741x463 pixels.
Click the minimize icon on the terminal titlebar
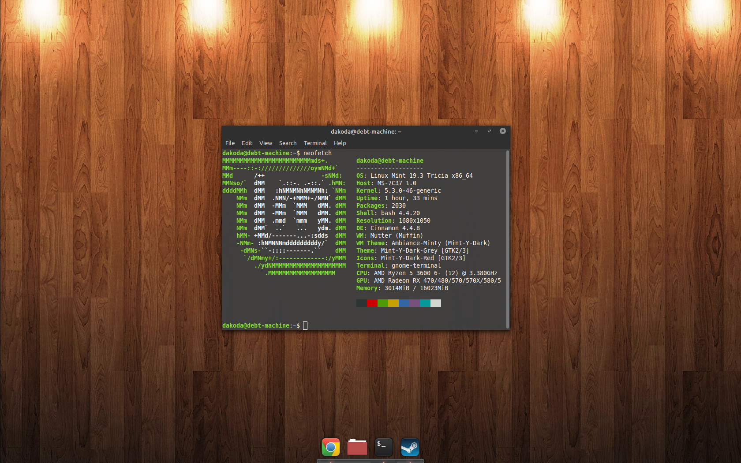(476, 131)
